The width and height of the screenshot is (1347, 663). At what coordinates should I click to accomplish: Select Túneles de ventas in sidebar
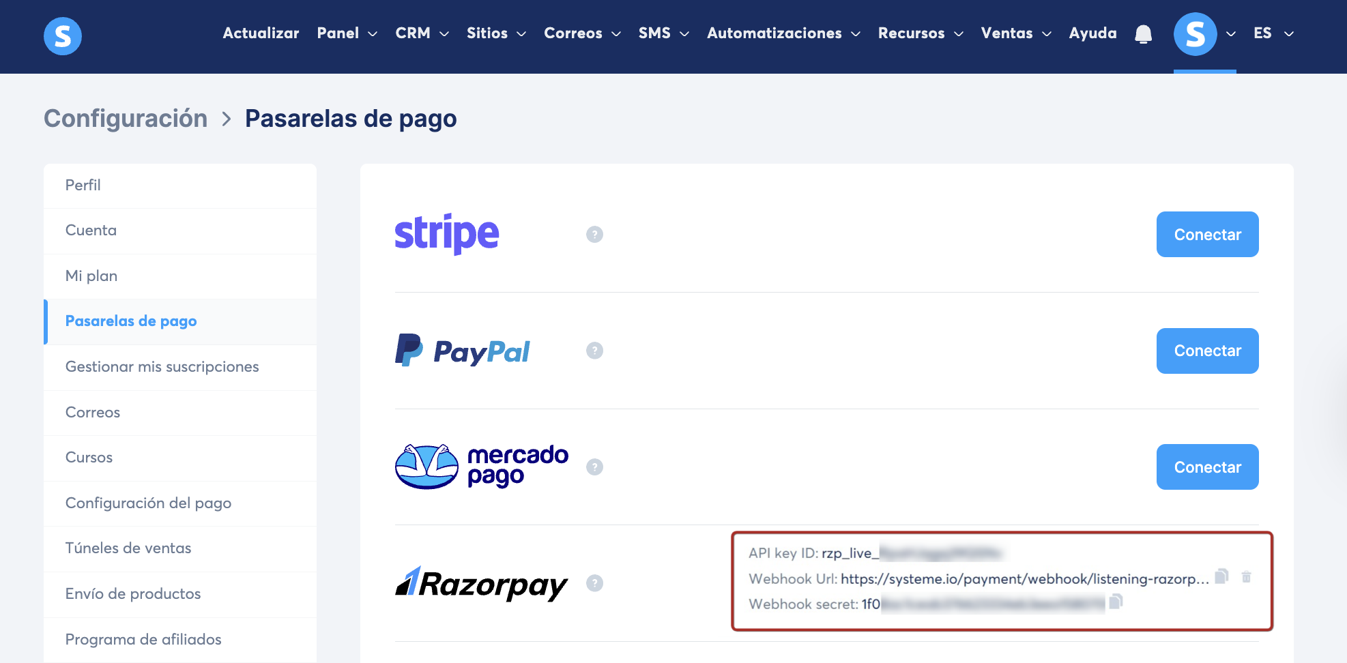coord(180,548)
